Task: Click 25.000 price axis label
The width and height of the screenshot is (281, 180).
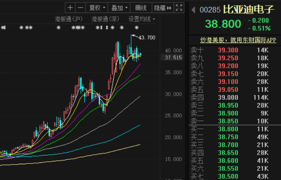Action: [x=173, y=116]
